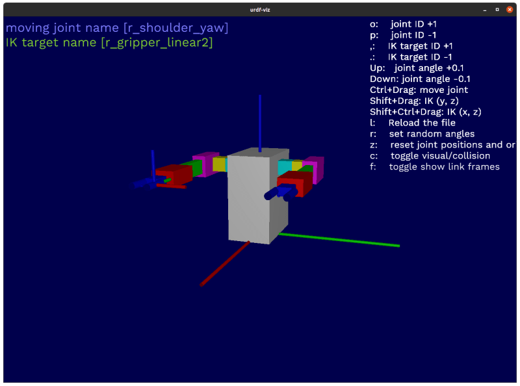Click the '.: IK target ID -1' line

tap(411, 57)
